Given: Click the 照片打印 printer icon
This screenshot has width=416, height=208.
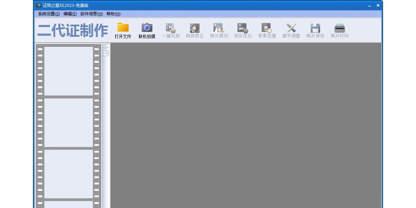Looking at the screenshot, I should tap(339, 28).
